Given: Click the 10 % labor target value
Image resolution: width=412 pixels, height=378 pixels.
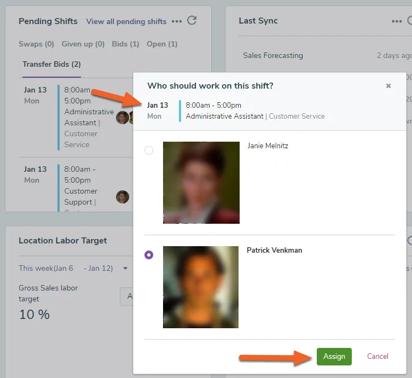Looking at the screenshot, I should pos(34,315).
